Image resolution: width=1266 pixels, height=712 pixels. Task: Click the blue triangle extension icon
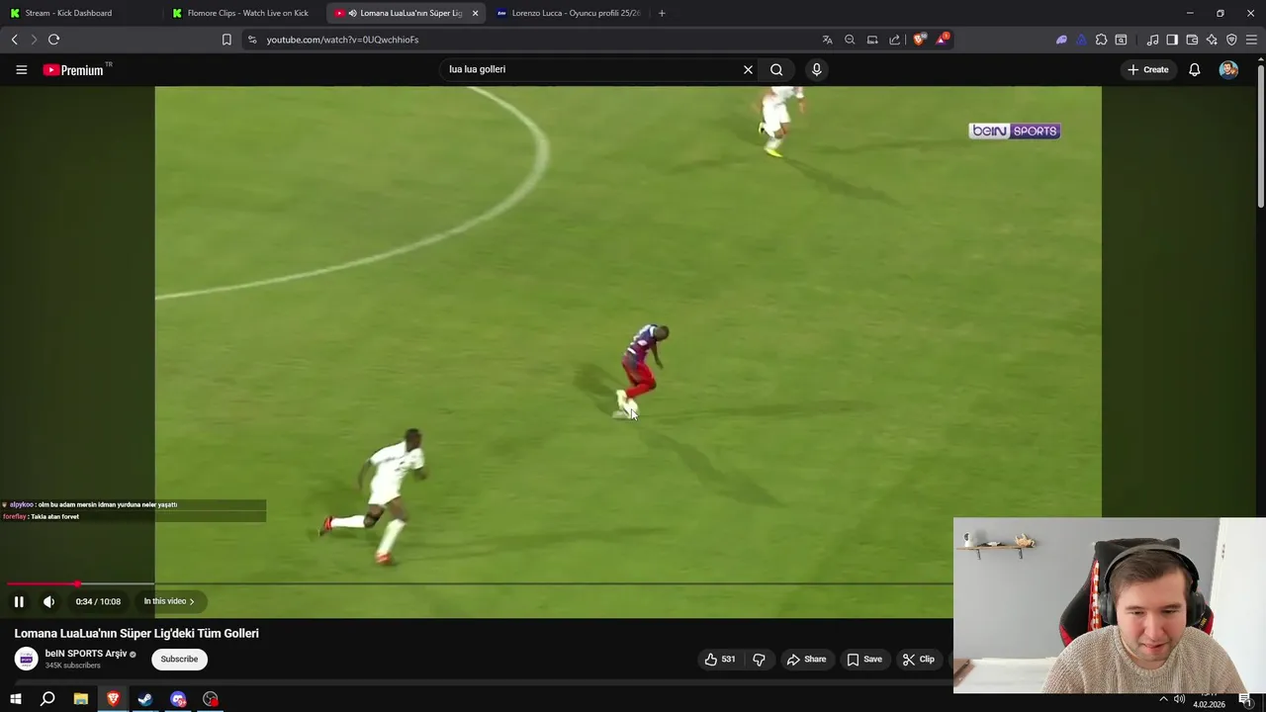point(1081,40)
